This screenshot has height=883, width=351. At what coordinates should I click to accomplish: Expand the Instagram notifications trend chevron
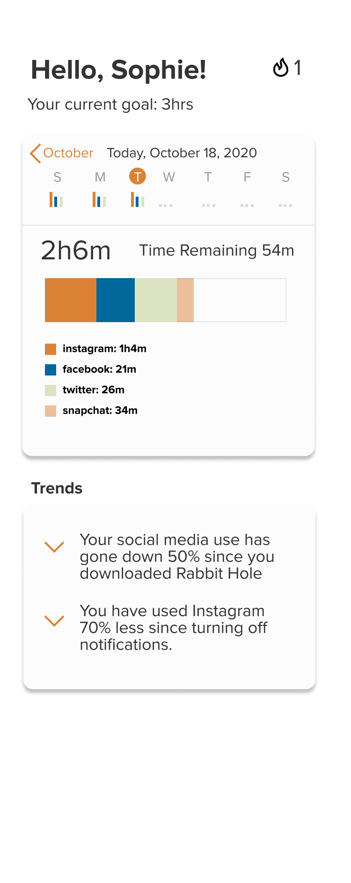pyautogui.click(x=54, y=621)
